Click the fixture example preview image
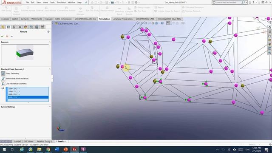This screenshot has width=272, height=153. tap(25, 52)
